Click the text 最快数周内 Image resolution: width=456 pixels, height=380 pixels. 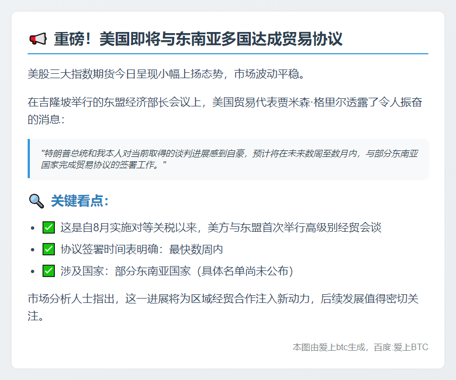pyautogui.click(x=196, y=249)
